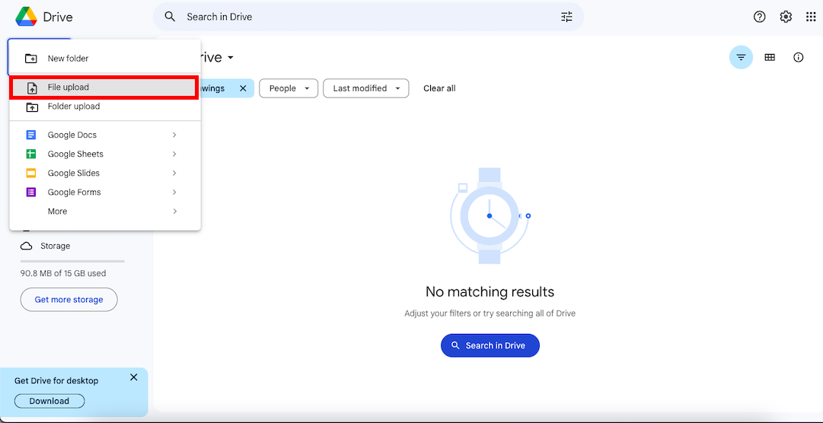Expand the Google Forms submenu arrow

coord(175,192)
